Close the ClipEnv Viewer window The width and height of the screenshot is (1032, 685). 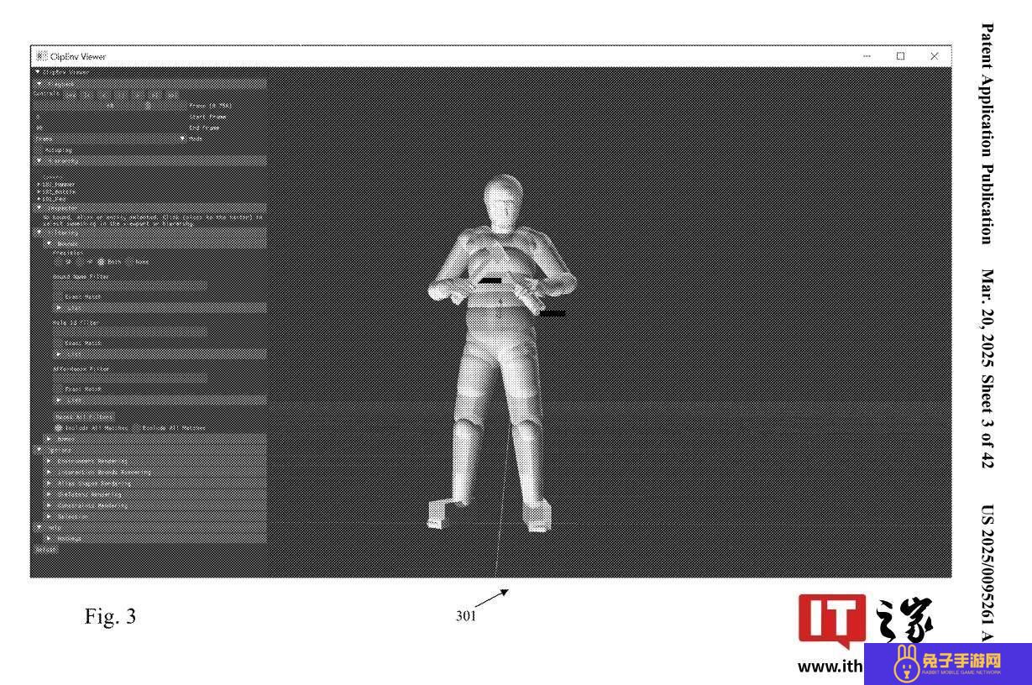[x=934, y=56]
